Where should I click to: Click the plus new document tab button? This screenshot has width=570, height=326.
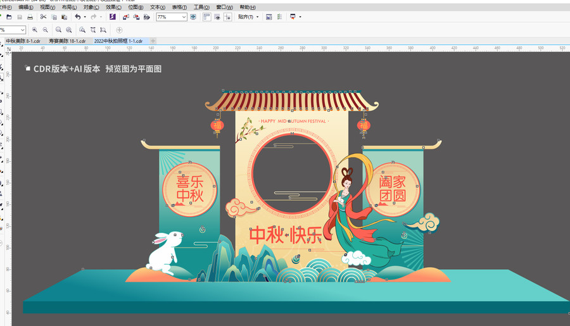click(153, 41)
